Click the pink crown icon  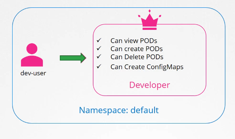click(149, 20)
